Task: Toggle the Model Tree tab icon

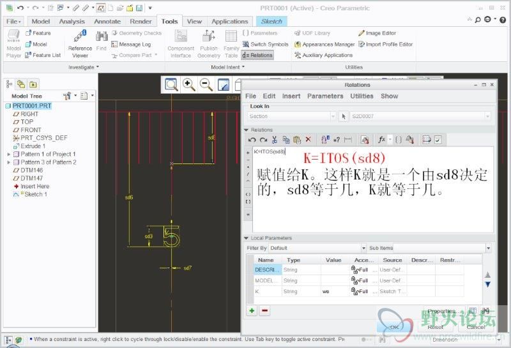Action: click(9, 84)
